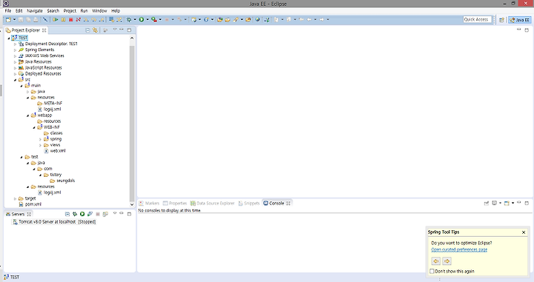Click Display Selected Console icon
Screen dimensions: 534x282
(x=494, y=204)
